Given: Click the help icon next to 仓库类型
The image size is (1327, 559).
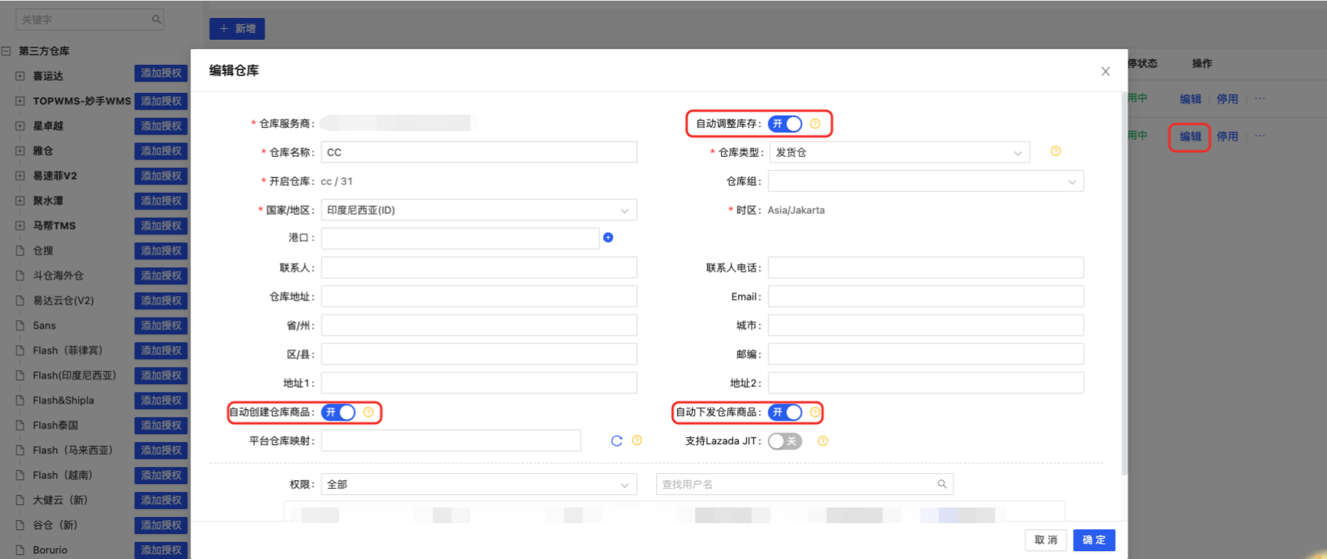Looking at the screenshot, I should pos(1055,151).
